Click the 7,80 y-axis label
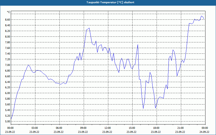This screenshot has height=135, width=216. point(8,42)
